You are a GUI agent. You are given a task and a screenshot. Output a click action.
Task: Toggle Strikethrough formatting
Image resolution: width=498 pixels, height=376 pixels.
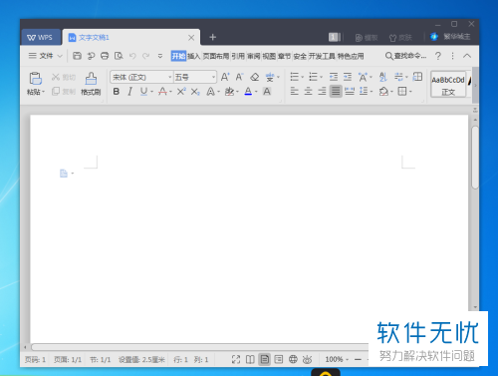[x=162, y=92]
